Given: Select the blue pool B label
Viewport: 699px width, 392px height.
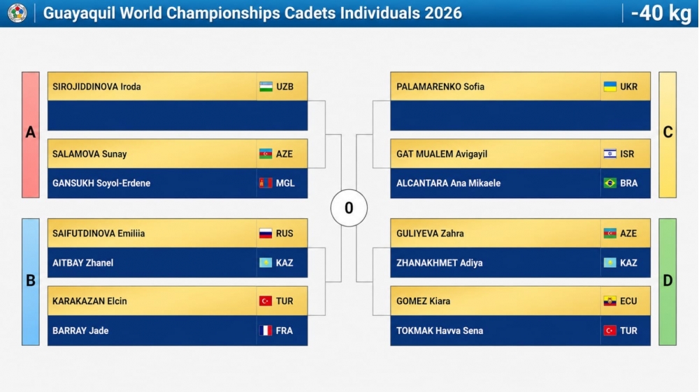Looking at the screenshot, I should 31,282.
